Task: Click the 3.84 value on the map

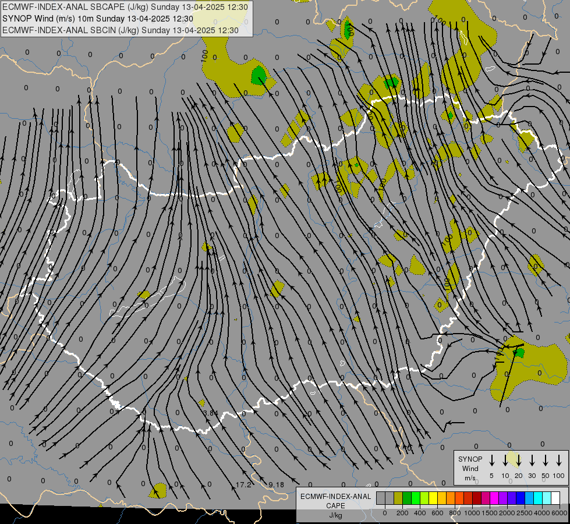Action: (211, 413)
